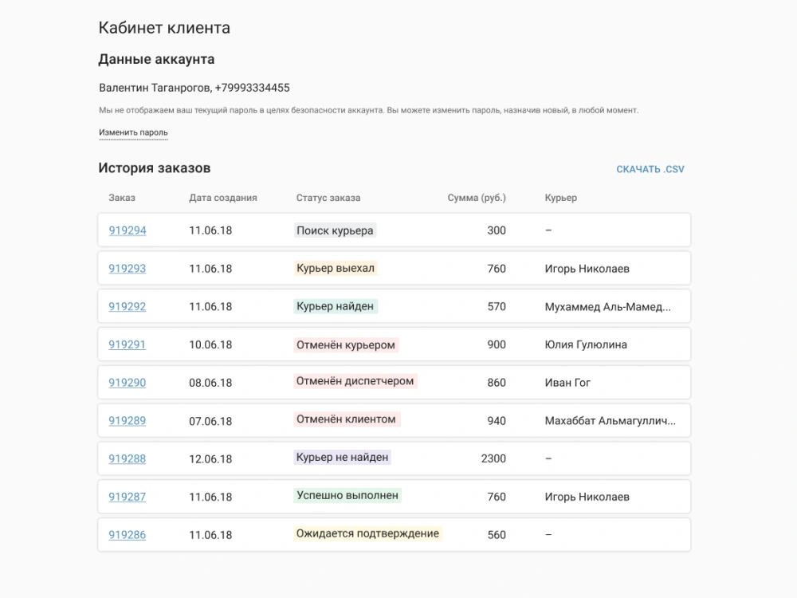Open order 919294
This screenshot has width=797, height=598.
point(127,230)
